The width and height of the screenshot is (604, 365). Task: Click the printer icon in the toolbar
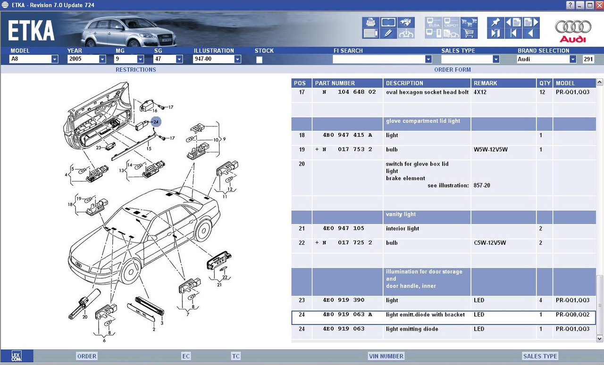(x=371, y=22)
